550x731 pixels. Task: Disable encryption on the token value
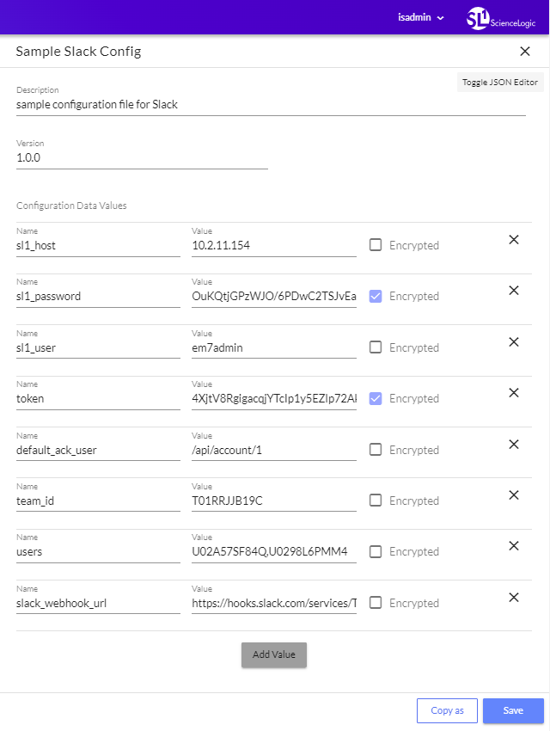pyautogui.click(x=375, y=398)
